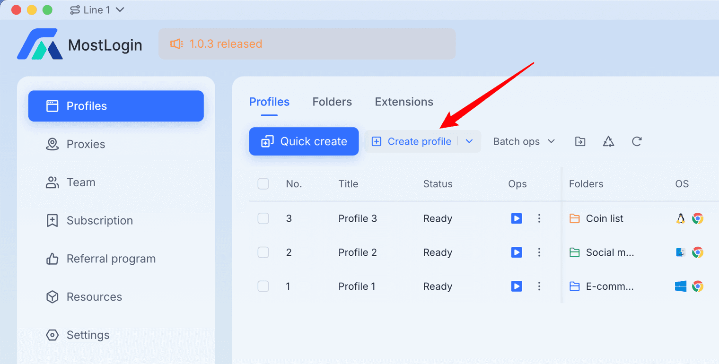
Task: Open the 1.0.3 released announcement
Action: click(216, 43)
